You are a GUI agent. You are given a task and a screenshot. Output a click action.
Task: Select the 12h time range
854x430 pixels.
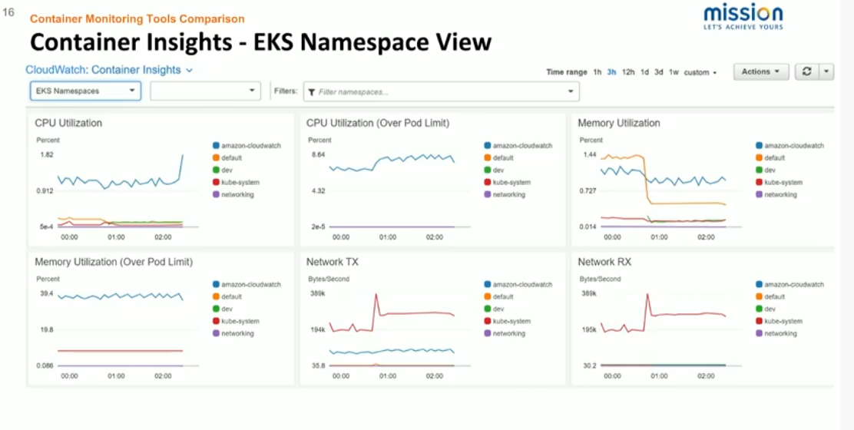[x=628, y=72]
